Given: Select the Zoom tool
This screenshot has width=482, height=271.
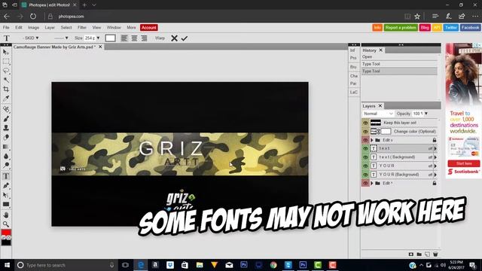Looking at the screenshot, I should (6, 224).
